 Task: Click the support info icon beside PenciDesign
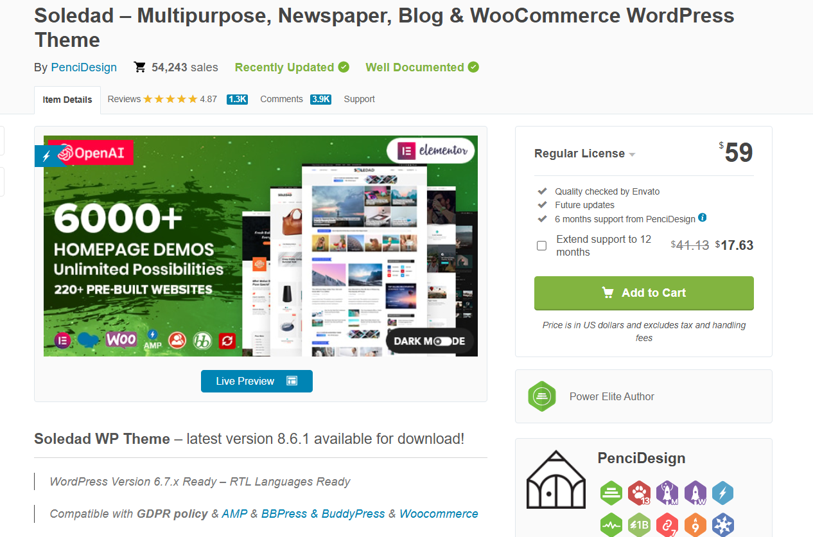point(703,218)
